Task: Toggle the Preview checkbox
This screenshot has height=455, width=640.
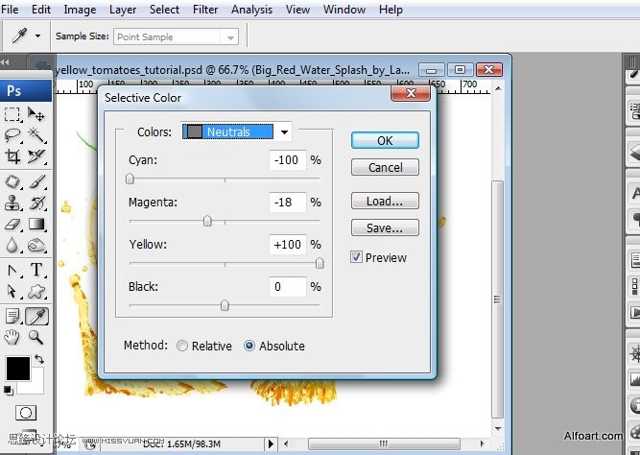Action: coord(356,257)
